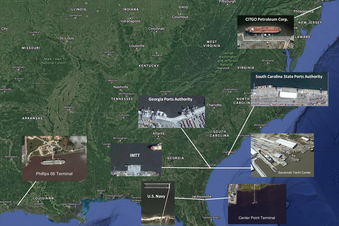
Task: Click the Charleston city label
Action: tap(228, 152)
